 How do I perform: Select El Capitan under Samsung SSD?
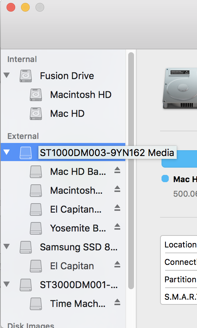click(x=63, y=266)
